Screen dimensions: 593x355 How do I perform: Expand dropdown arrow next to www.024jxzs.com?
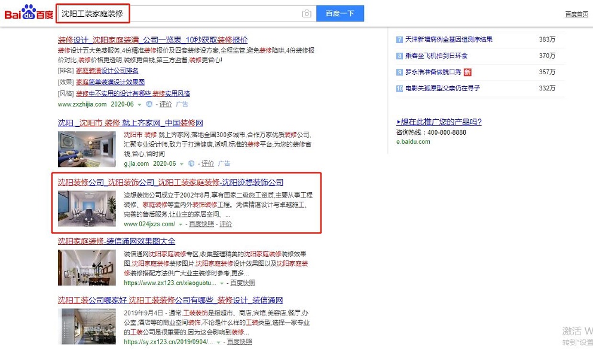coord(181,224)
